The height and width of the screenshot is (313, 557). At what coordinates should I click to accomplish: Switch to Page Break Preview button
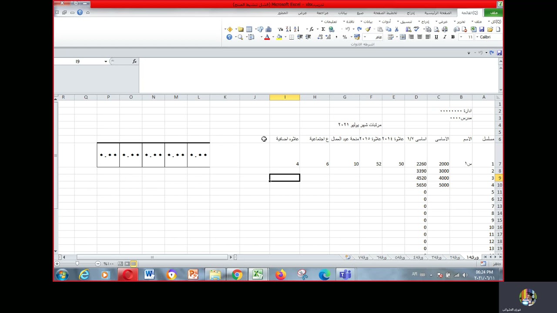121,263
